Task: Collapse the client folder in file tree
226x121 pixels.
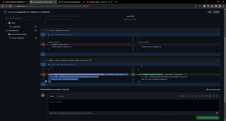Action: [x=7, y=23]
